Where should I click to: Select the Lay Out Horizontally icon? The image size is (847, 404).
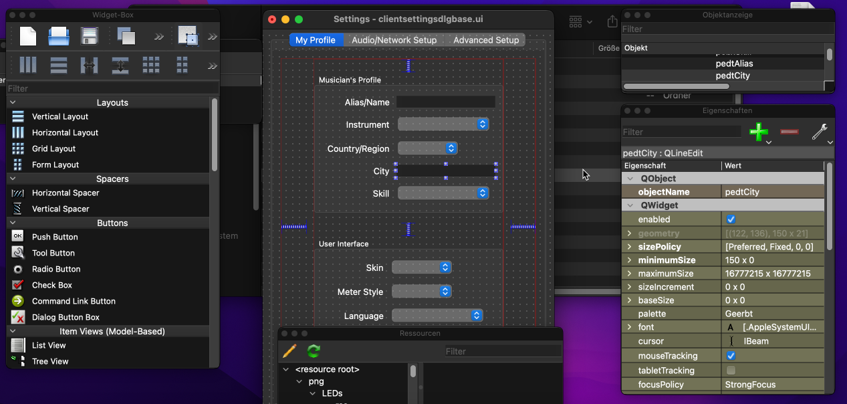(27, 65)
